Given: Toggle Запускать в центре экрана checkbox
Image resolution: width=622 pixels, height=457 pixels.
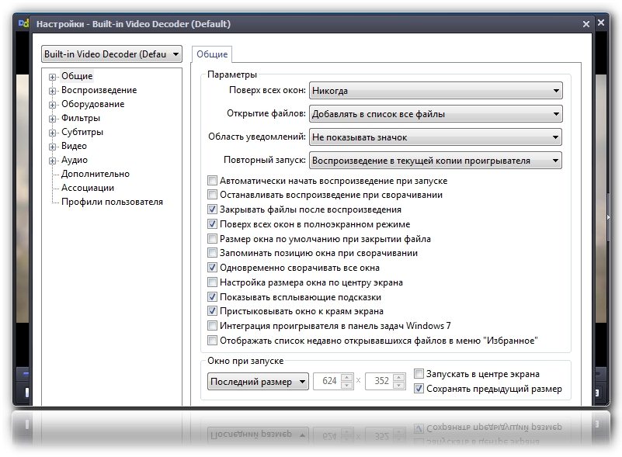Looking at the screenshot, I should click(x=419, y=374).
